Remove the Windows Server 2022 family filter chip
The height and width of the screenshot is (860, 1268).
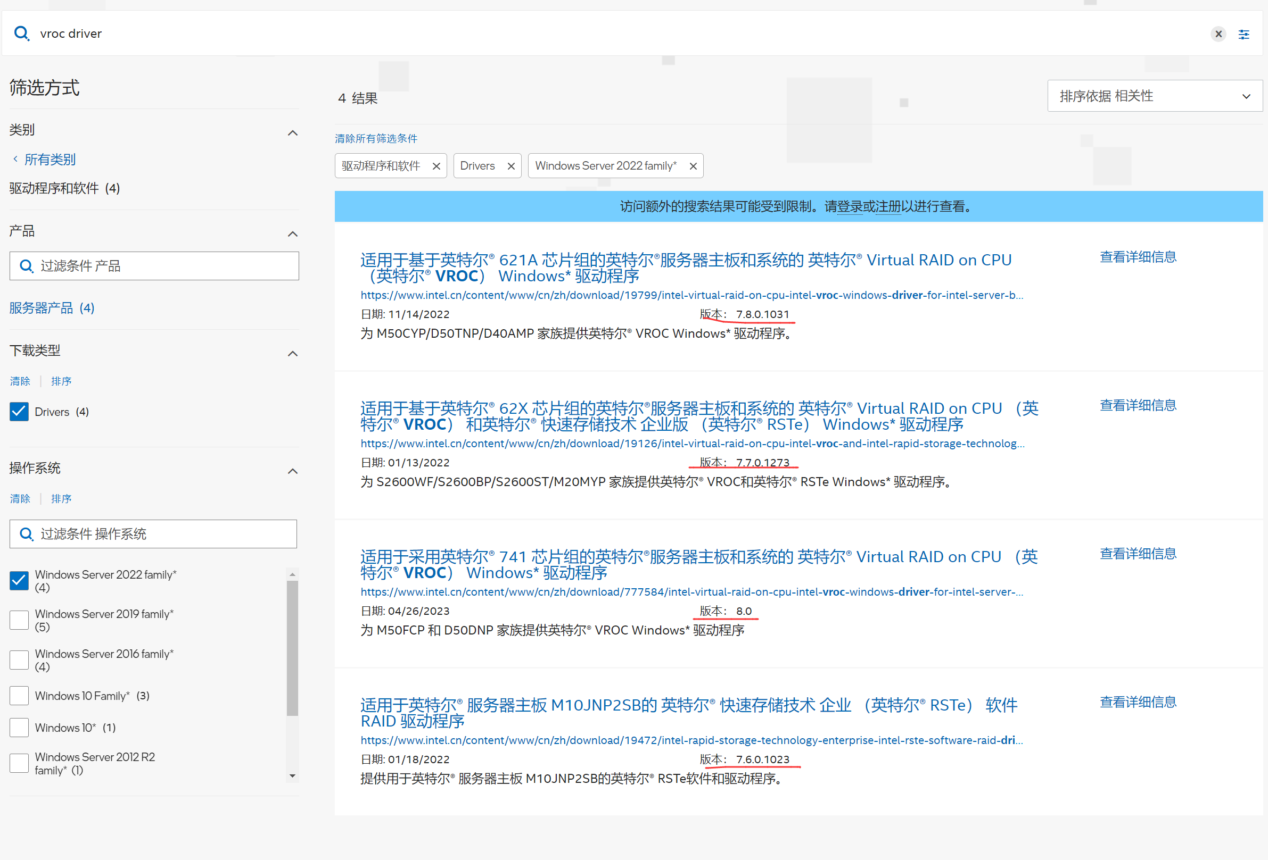(x=693, y=166)
